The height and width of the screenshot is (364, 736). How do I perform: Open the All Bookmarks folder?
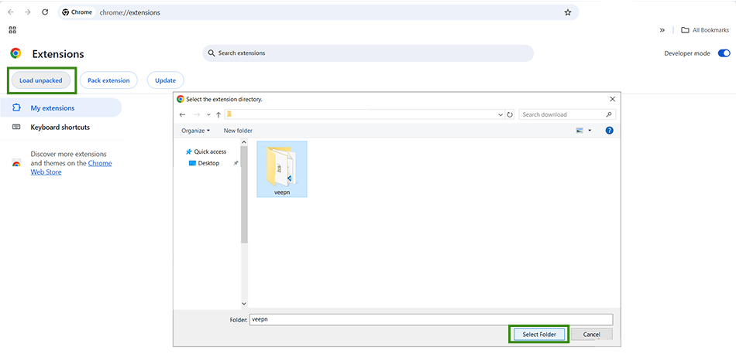point(704,30)
